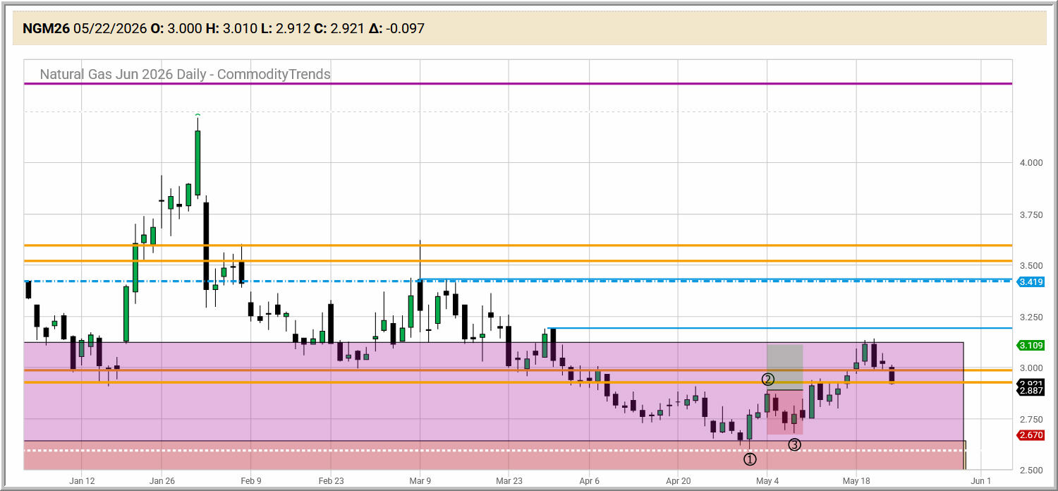Viewport: 1058px width, 491px height.
Task: Click the circled number 1 marker
Action: pos(750,459)
